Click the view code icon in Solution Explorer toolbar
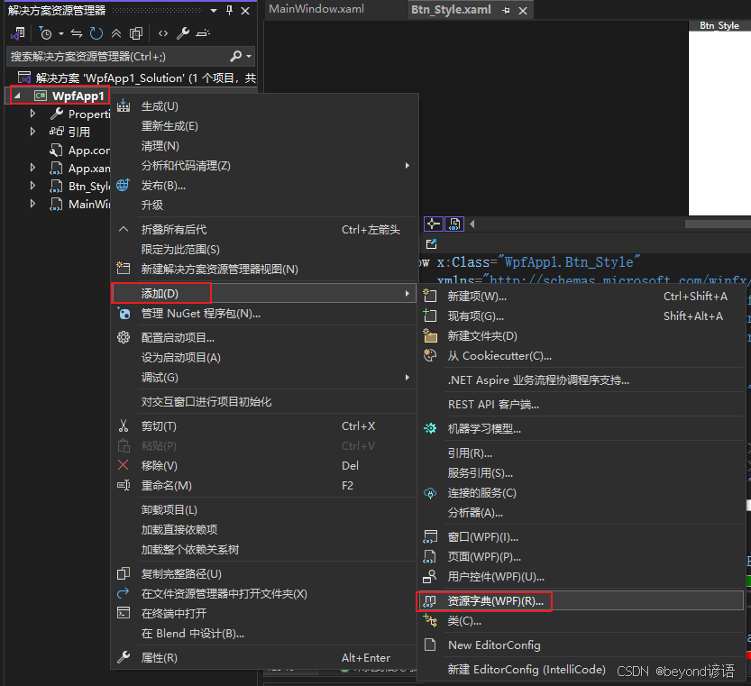Screen dimensions: 751x686 (x=163, y=33)
